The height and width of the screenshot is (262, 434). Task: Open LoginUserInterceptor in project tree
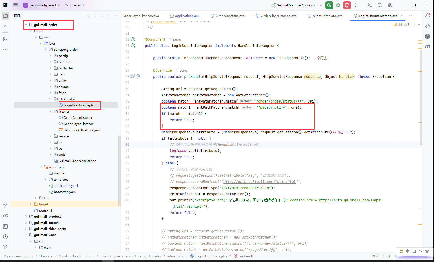point(80,105)
